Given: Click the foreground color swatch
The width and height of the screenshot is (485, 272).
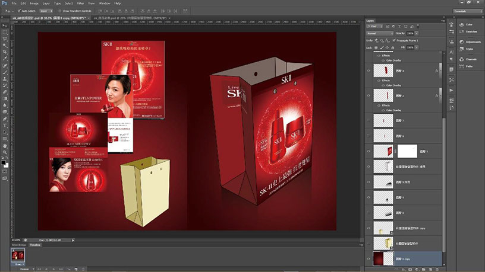Looking at the screenshot, I should tap(3, 162).
